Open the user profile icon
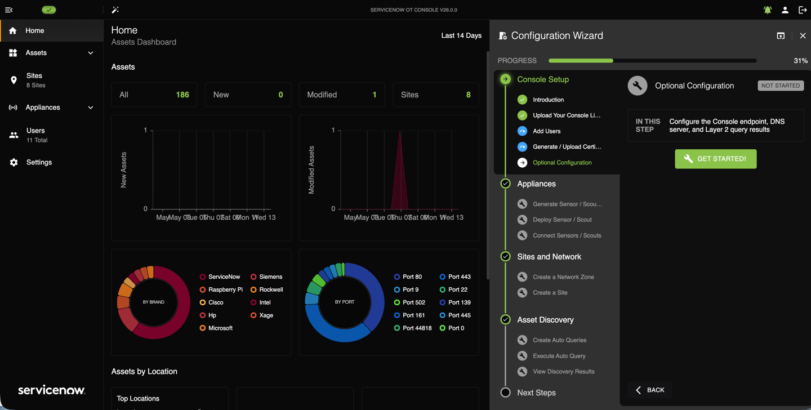The width and height of the screenshot is (811, 410). (x=785, y=10)
